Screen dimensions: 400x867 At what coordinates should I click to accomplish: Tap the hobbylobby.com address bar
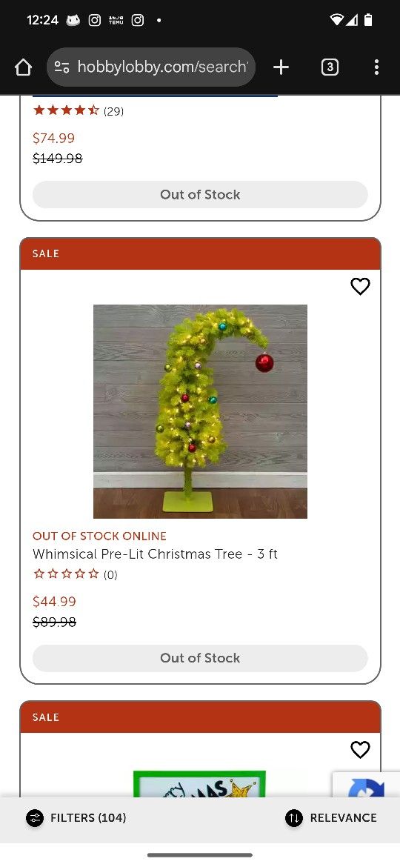pyautogui.click(x=151, y=67)
